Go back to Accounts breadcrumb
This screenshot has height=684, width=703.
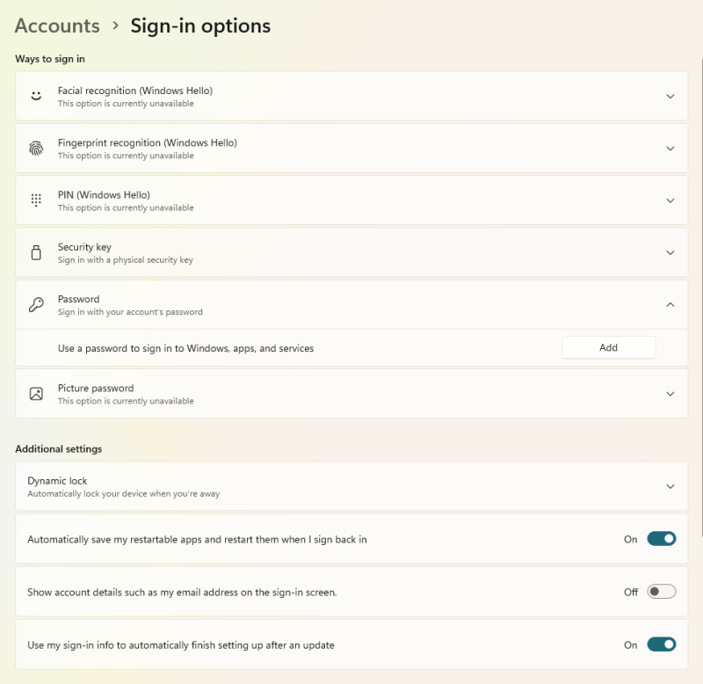point(57,26)
